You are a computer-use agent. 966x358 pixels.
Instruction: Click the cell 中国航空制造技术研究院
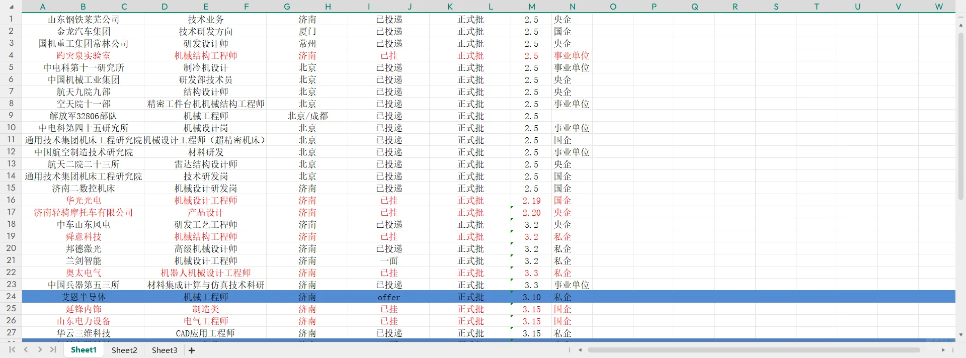click(84, 152)
